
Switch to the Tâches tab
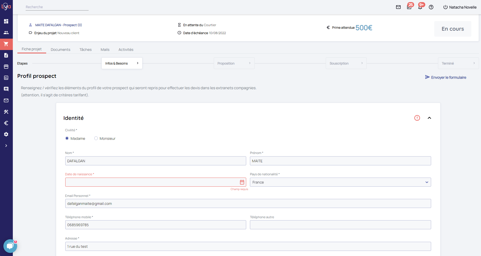pyautogui.click(x=85, y=49)
